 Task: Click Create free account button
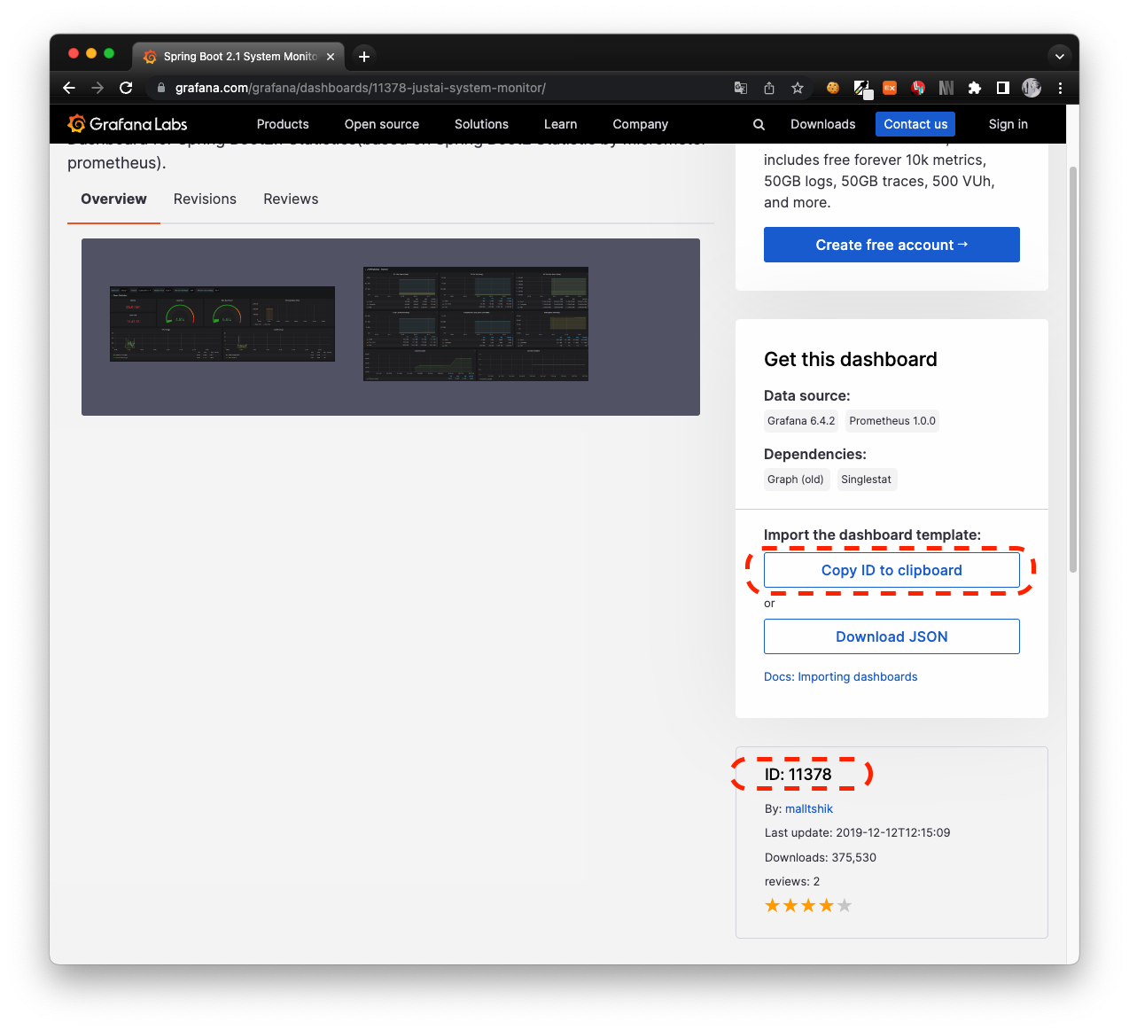892,245
